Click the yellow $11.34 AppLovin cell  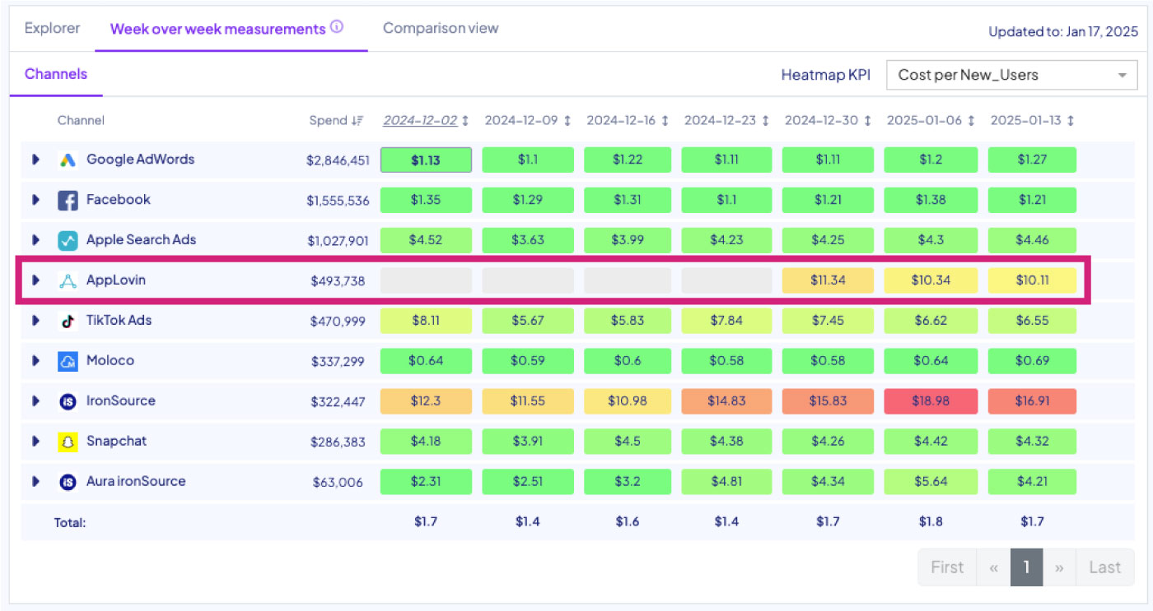828,280
